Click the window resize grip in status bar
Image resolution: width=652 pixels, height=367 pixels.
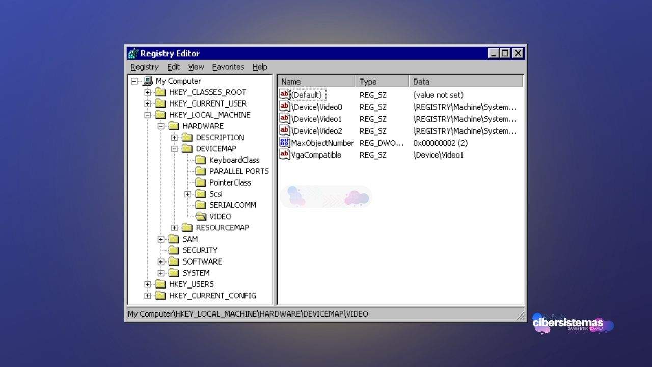tap(521, 316)
